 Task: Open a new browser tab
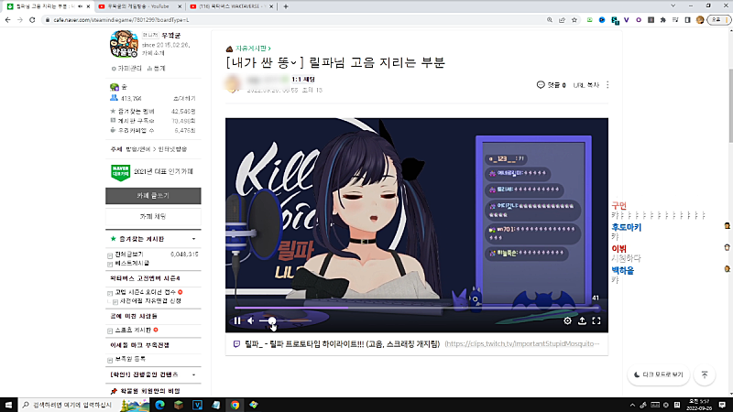point(286,6)
